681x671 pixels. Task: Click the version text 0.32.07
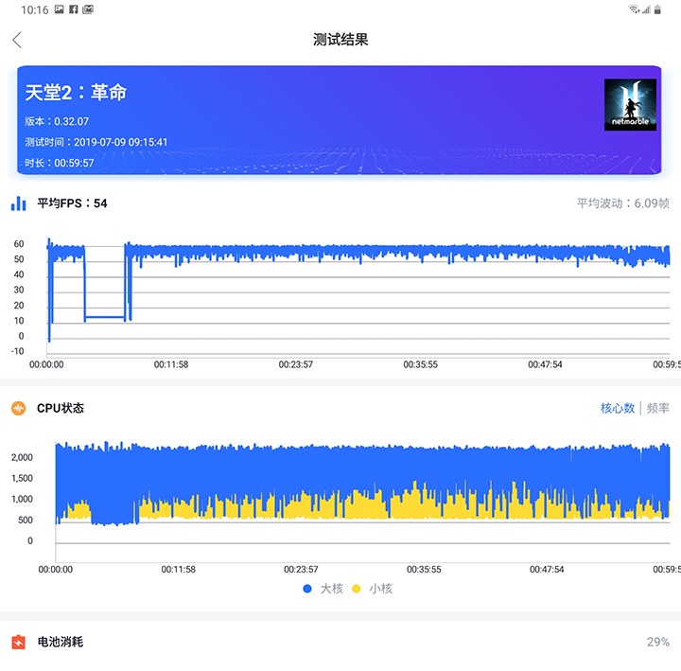click(x=71, y=121)
